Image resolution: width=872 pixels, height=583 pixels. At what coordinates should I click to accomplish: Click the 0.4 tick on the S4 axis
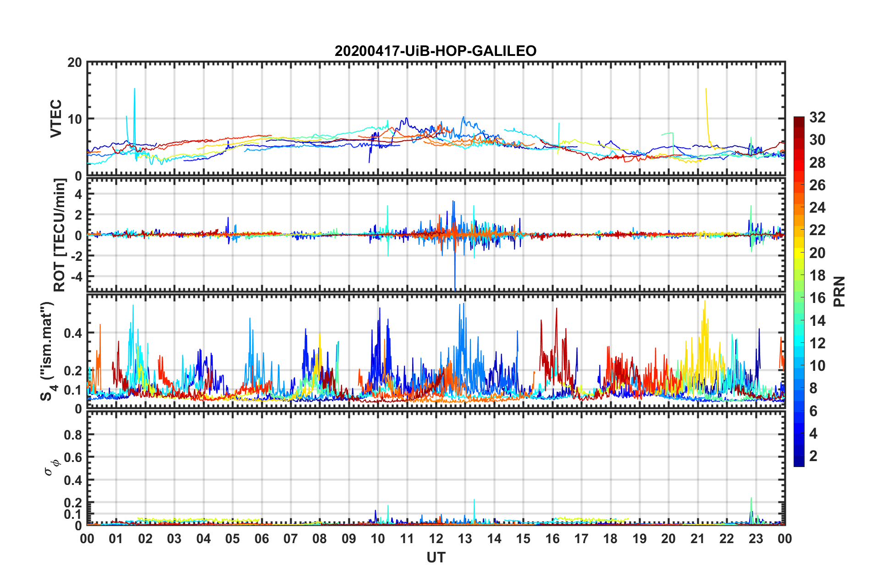click(73, 333)
